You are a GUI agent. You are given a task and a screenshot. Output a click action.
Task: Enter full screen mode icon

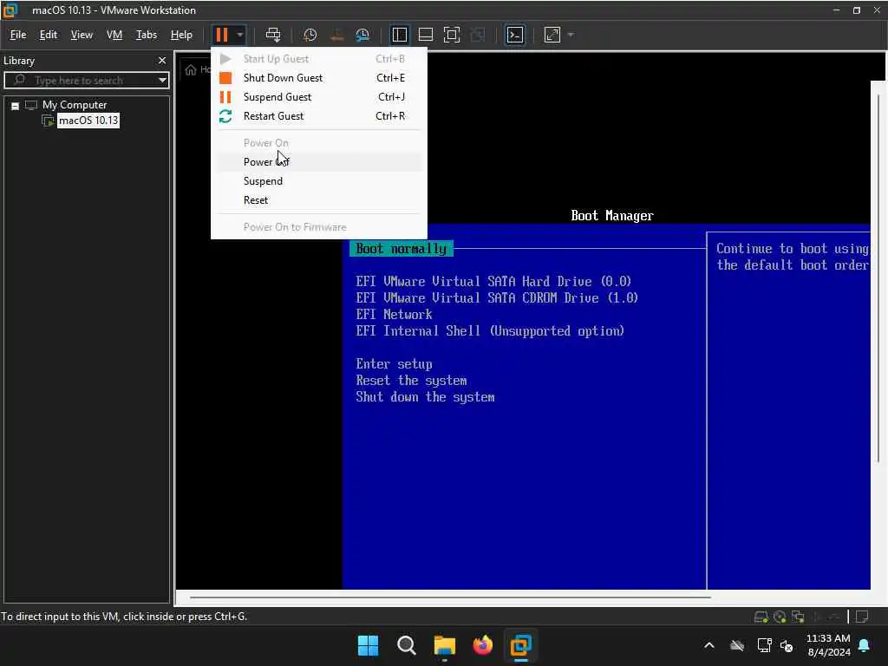451,35
